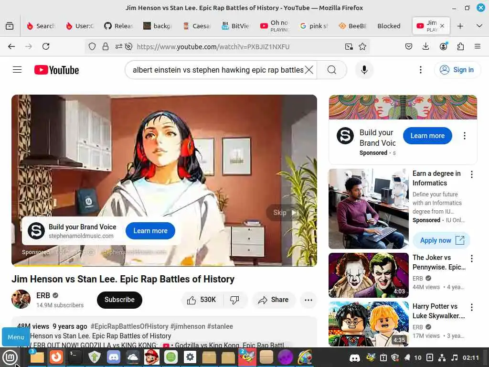Sign in to YouTube
This screenshot has width=489, height=367.
pyautogui.click(x=457, y=70)
